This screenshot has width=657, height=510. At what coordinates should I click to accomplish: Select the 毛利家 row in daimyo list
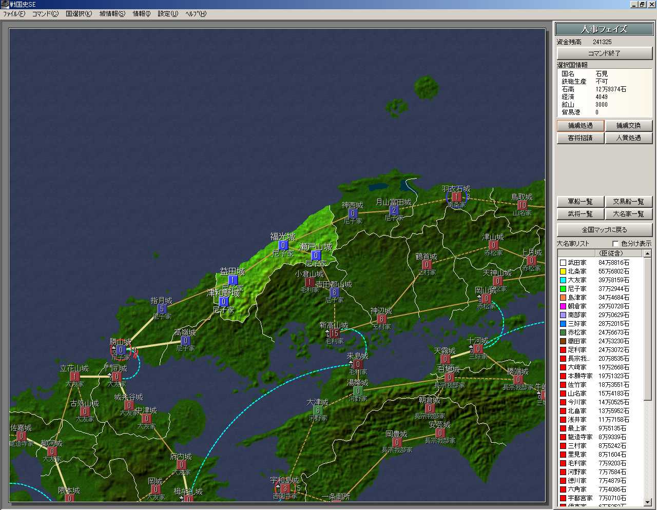tap(600, 463)
